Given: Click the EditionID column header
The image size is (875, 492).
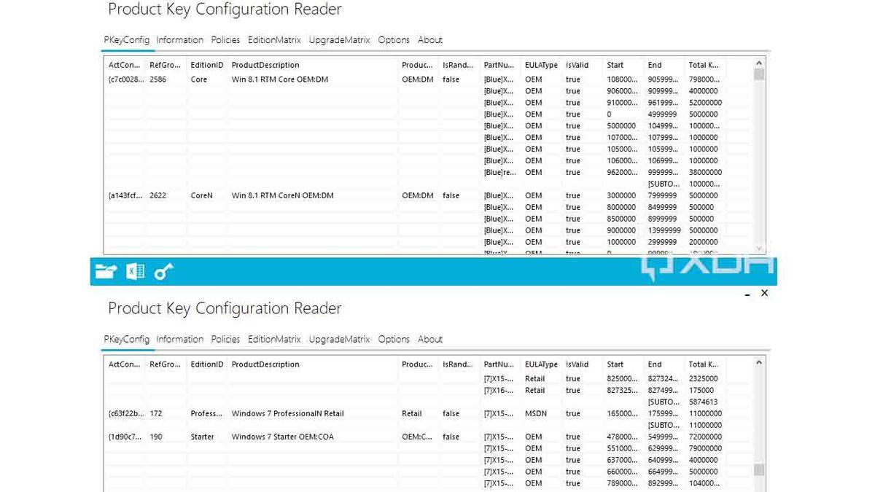Looking at the screenshot, I should point(206,65).
